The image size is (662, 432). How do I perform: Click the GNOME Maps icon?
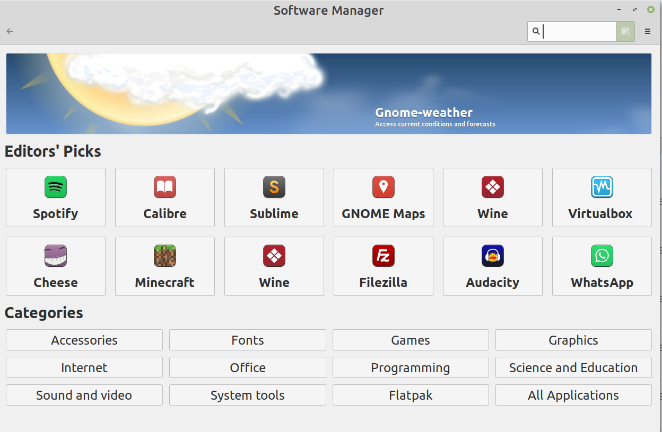pos(383,197)
